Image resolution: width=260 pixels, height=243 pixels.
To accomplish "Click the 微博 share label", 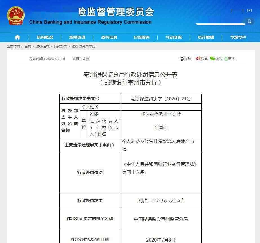I will [204, 59].
